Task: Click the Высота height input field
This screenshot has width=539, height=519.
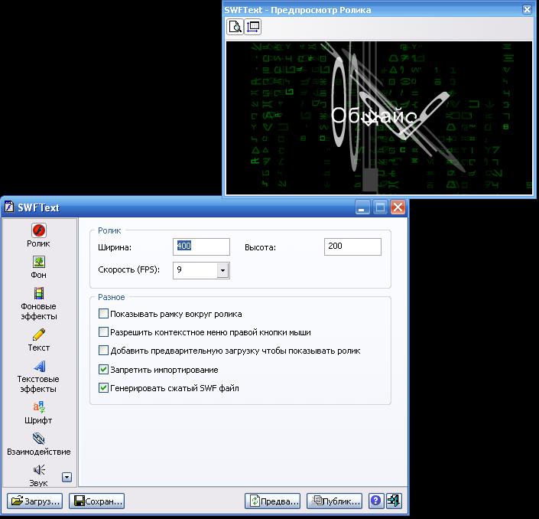Action: 352,246
